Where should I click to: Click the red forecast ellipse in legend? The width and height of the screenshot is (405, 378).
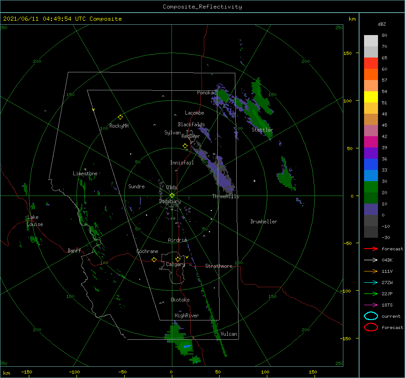point(371,327)
